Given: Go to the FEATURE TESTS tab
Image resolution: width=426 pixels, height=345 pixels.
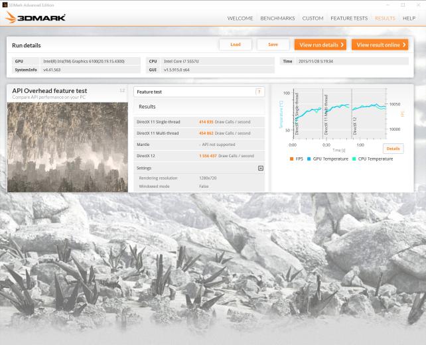Looking at the screenshot, I should [x=349, y=18].
